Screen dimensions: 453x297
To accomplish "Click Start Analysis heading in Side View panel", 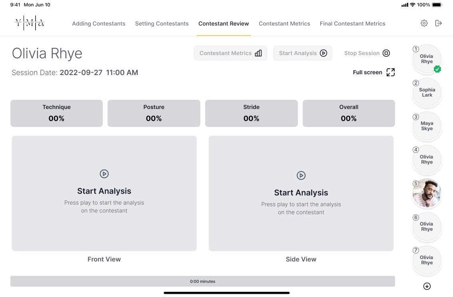I will (x=301, y=193).
